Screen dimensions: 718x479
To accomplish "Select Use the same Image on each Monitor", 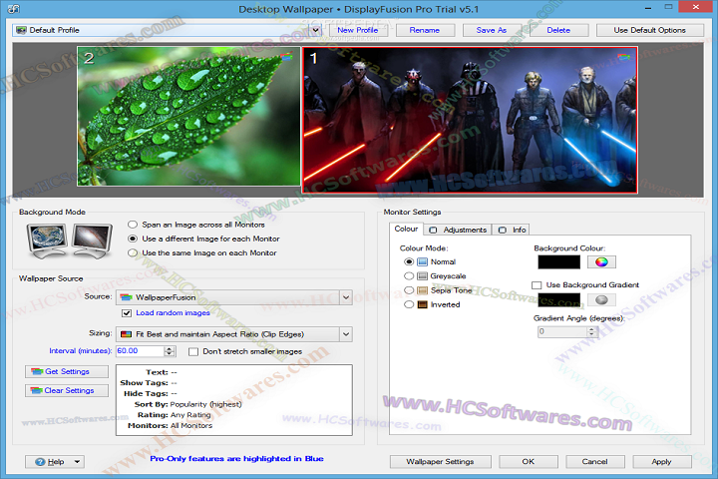I will [133, 253].
